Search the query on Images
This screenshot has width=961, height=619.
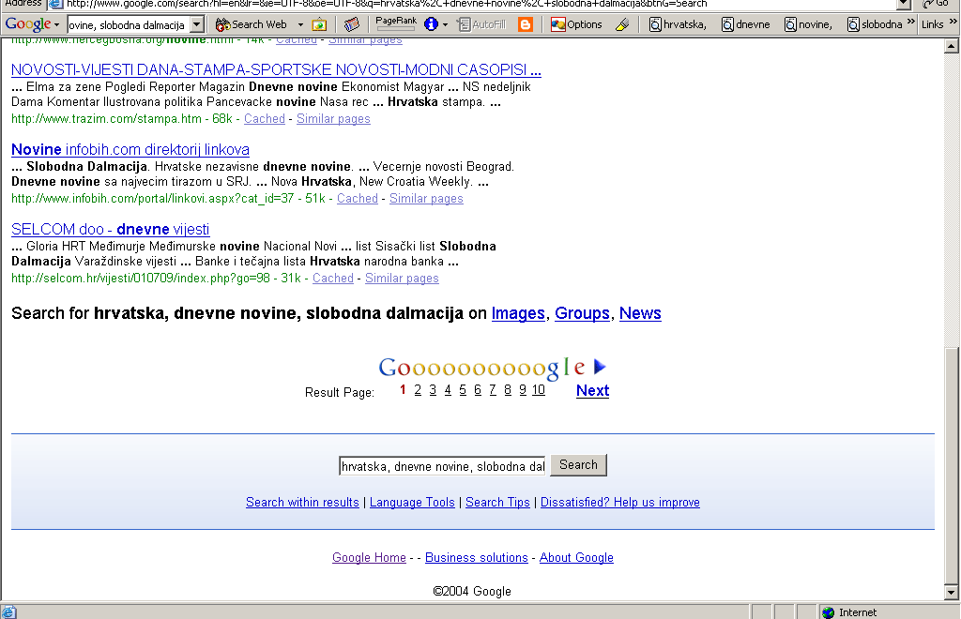pyautogui.click(x=518, y=313)
